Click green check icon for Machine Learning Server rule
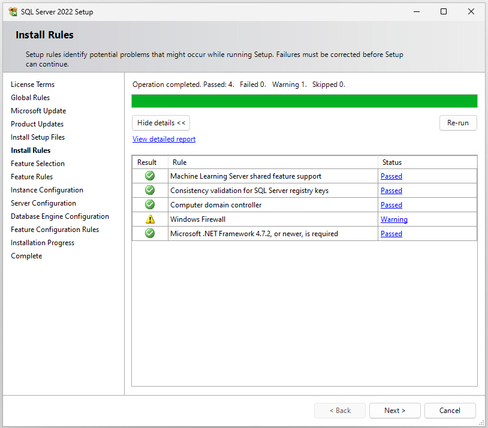 150,176
